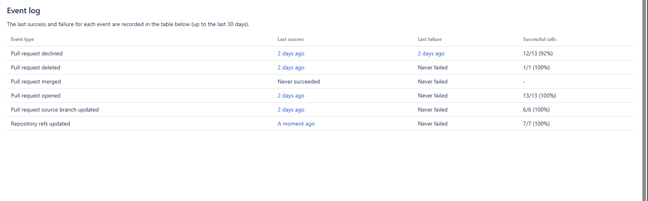
Task: Click the 7/7 (100%) successful calls value
Action: coord(536,124)
